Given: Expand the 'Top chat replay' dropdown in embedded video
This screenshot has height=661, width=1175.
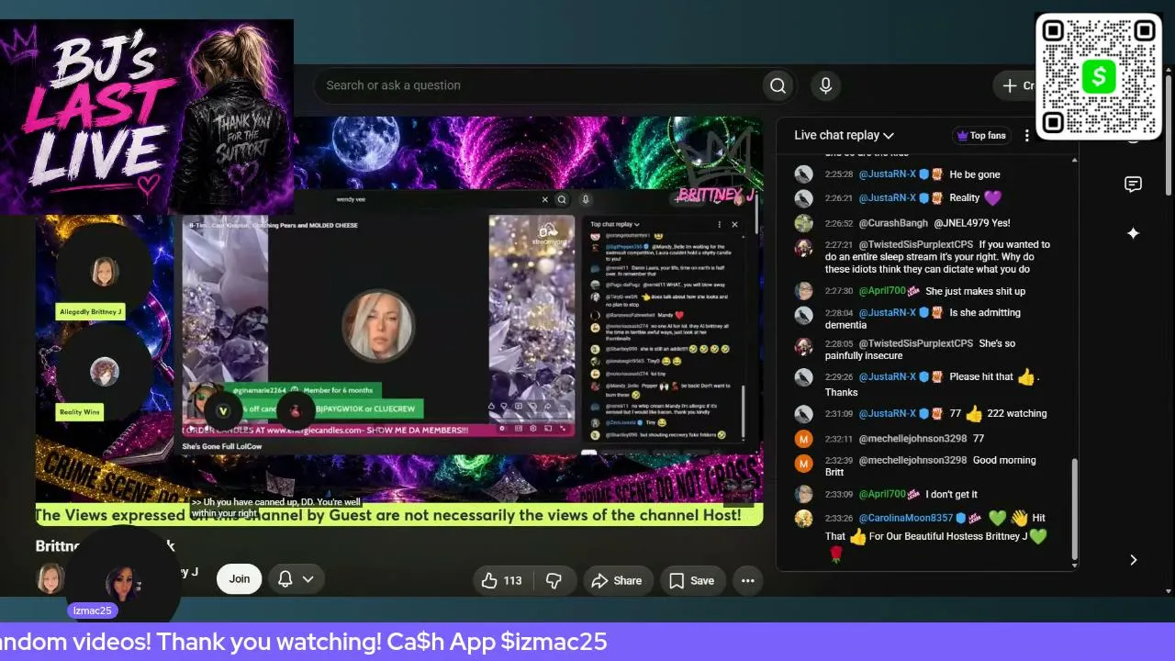Looking at the screenshot, I should point(615,224).
